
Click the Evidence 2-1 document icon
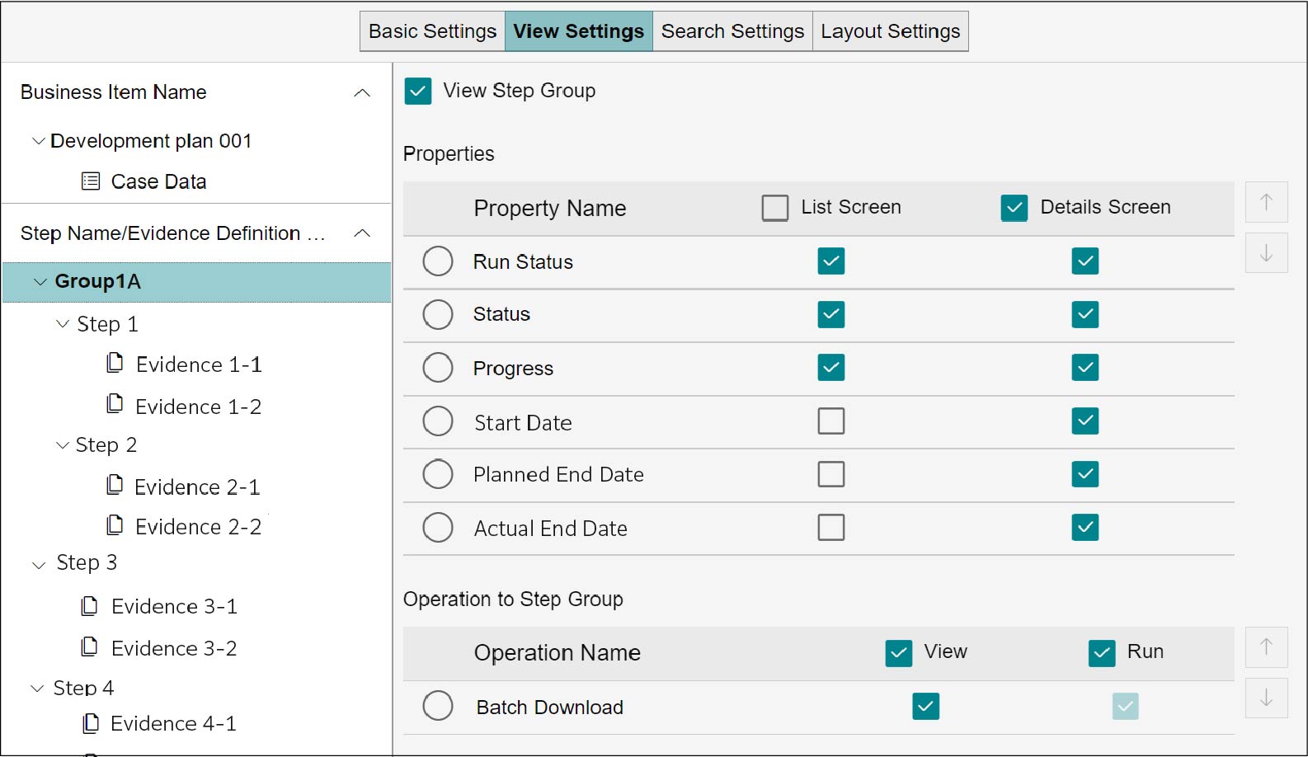coord(115,485)
